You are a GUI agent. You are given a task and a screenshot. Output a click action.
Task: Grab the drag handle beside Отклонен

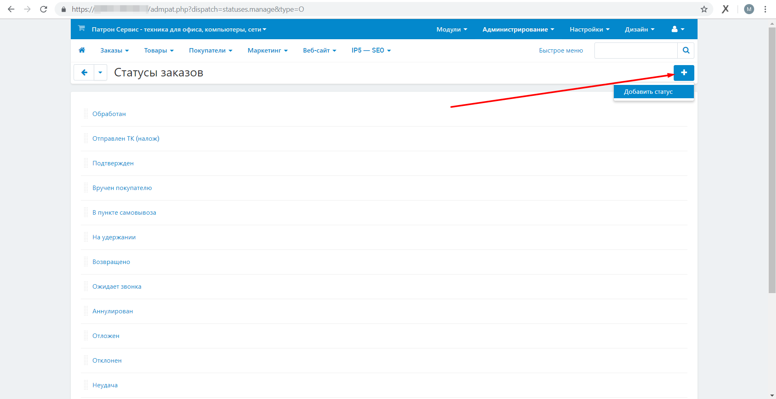coord(86,360)
